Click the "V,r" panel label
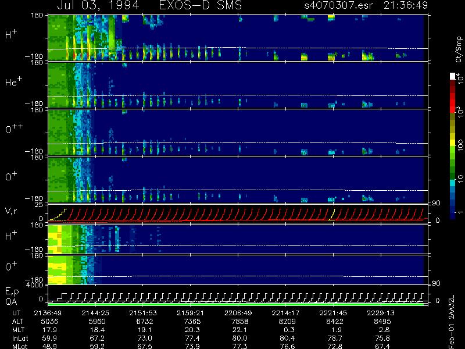 (x=12, y=211)
